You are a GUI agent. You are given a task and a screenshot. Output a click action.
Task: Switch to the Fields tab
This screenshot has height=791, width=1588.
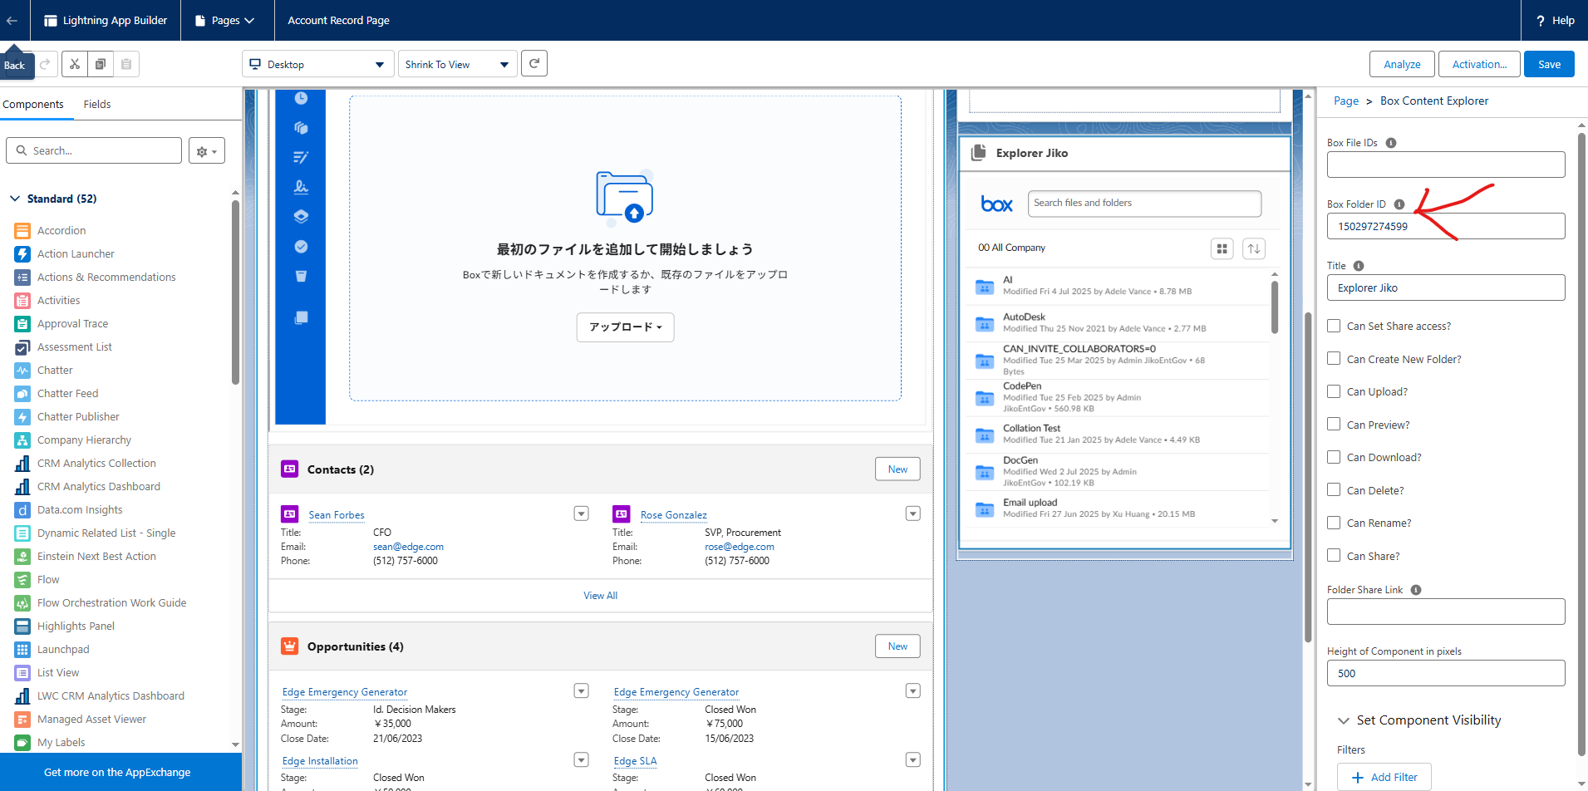[x=96, y=104]
